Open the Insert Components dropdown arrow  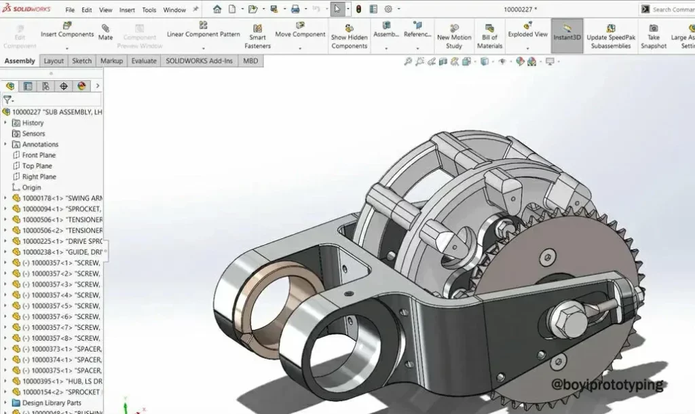click(x=67, y=48)
